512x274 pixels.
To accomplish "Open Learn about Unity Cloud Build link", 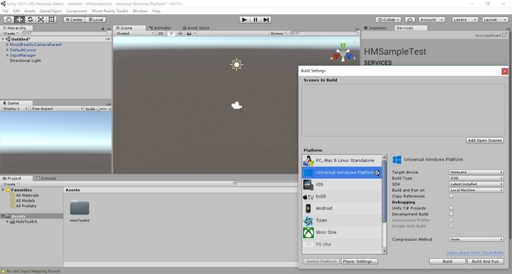I will [x=474, y=253].
